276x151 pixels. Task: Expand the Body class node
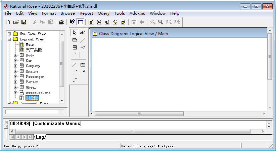[16, 55]
